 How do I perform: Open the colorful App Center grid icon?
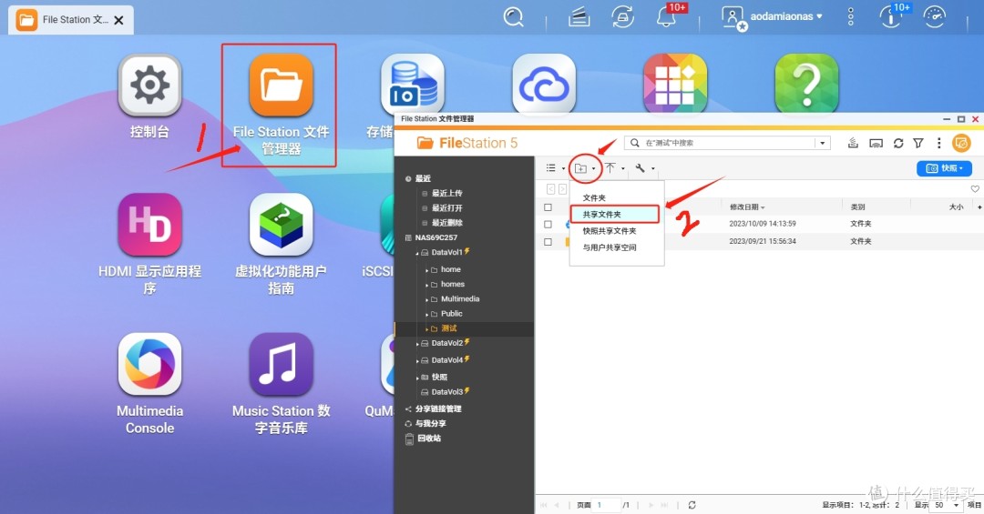675,86
